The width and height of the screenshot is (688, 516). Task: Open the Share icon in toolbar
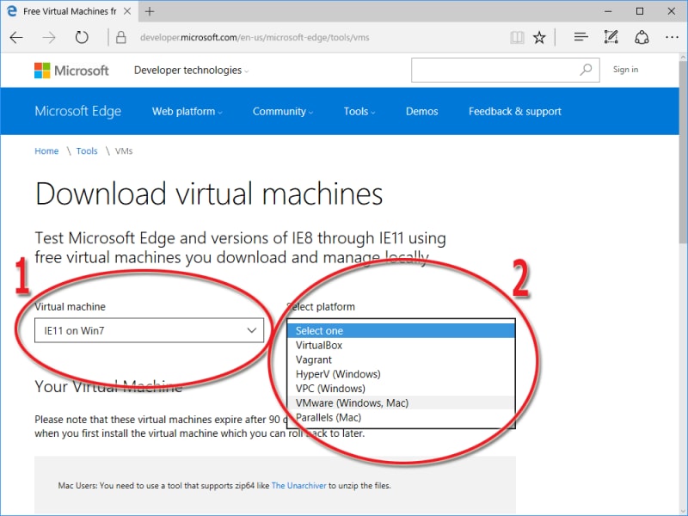coord(641,38)
